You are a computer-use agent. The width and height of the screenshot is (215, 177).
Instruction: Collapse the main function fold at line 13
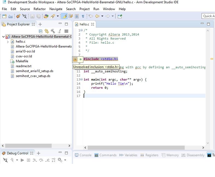click(82, 79)
